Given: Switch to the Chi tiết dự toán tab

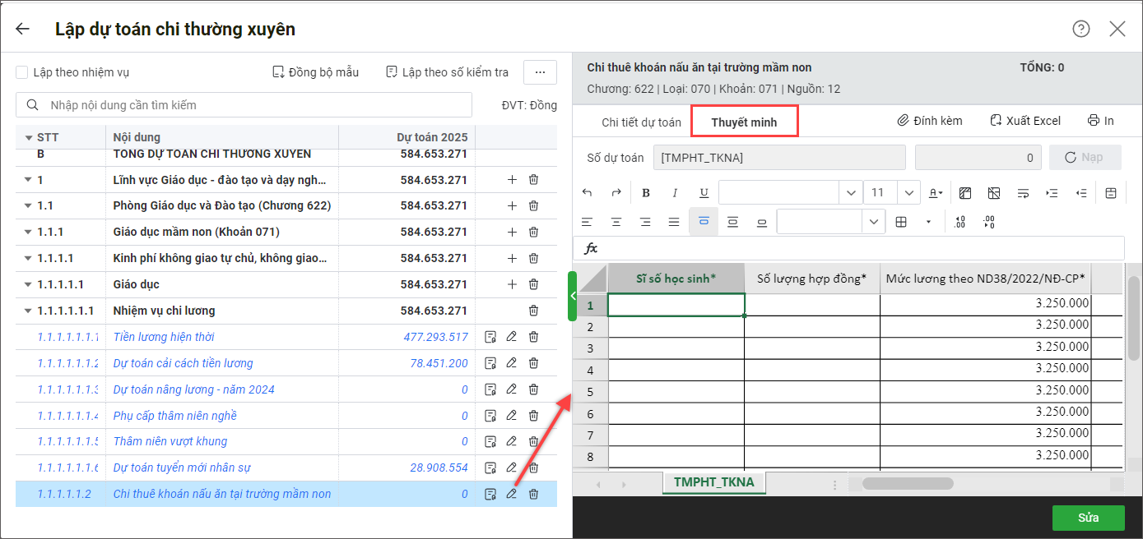Looking at the screenshot, I should pyautogui.click(x=641, y=122).
